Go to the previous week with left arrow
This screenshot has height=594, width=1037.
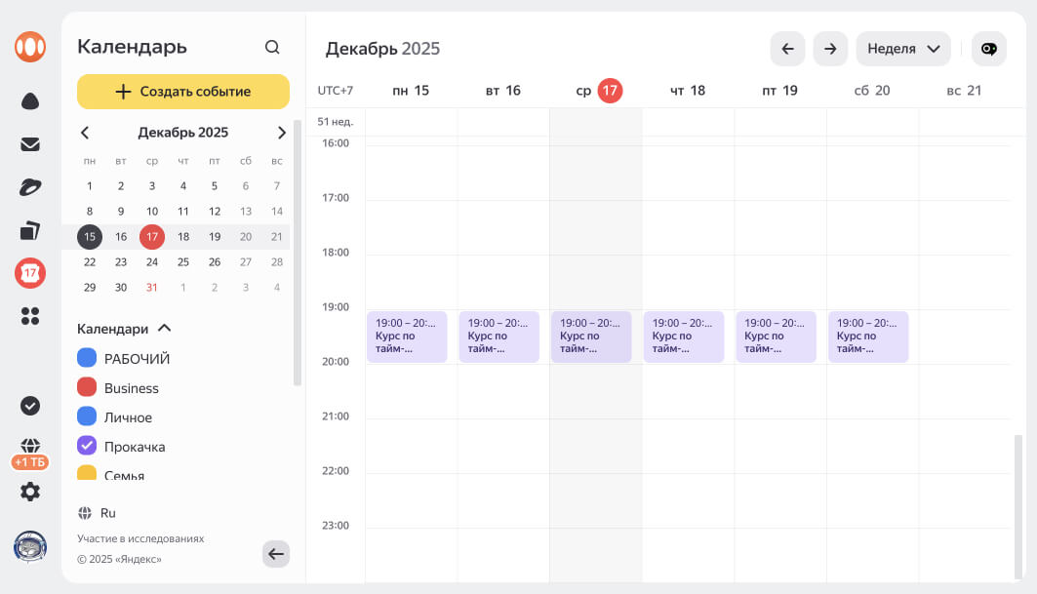787,49
